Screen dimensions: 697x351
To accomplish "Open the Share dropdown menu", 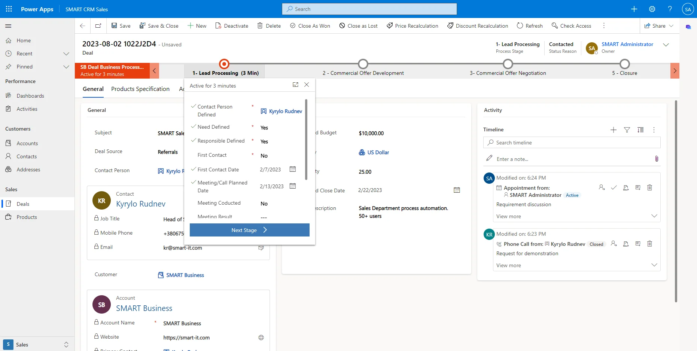I will coord(671,26).
